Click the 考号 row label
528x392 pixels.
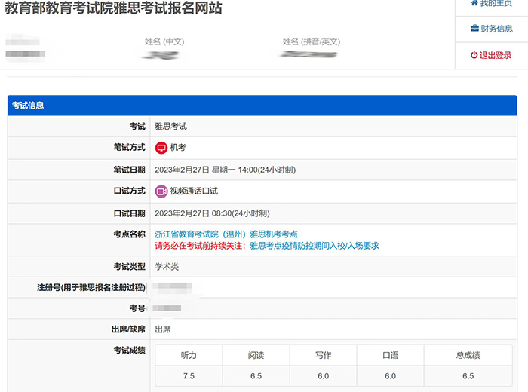tap(137, 308)
